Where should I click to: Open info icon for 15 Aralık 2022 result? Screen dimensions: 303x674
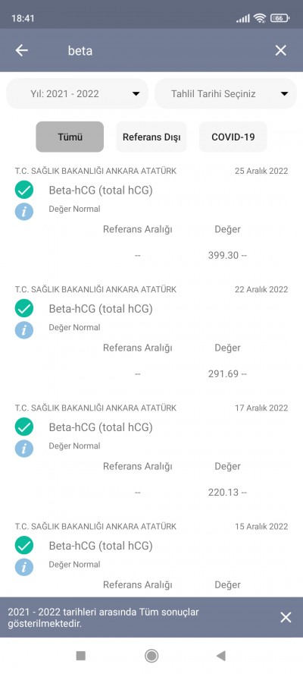coord(24,568)
